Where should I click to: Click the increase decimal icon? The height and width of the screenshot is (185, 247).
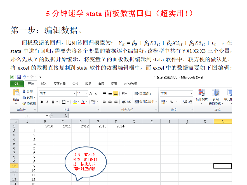click(x=185, y=102)
